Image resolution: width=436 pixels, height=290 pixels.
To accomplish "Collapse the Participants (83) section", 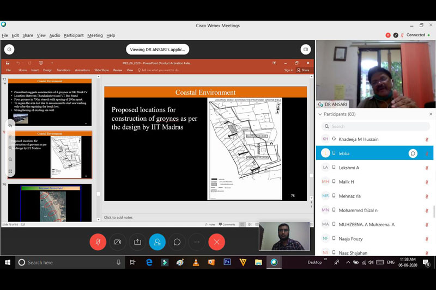I will (320, 115).
